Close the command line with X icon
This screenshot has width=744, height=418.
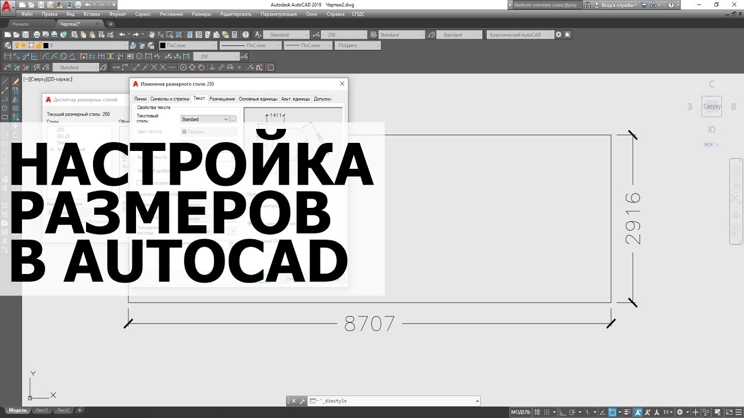[x=294, y=401]
